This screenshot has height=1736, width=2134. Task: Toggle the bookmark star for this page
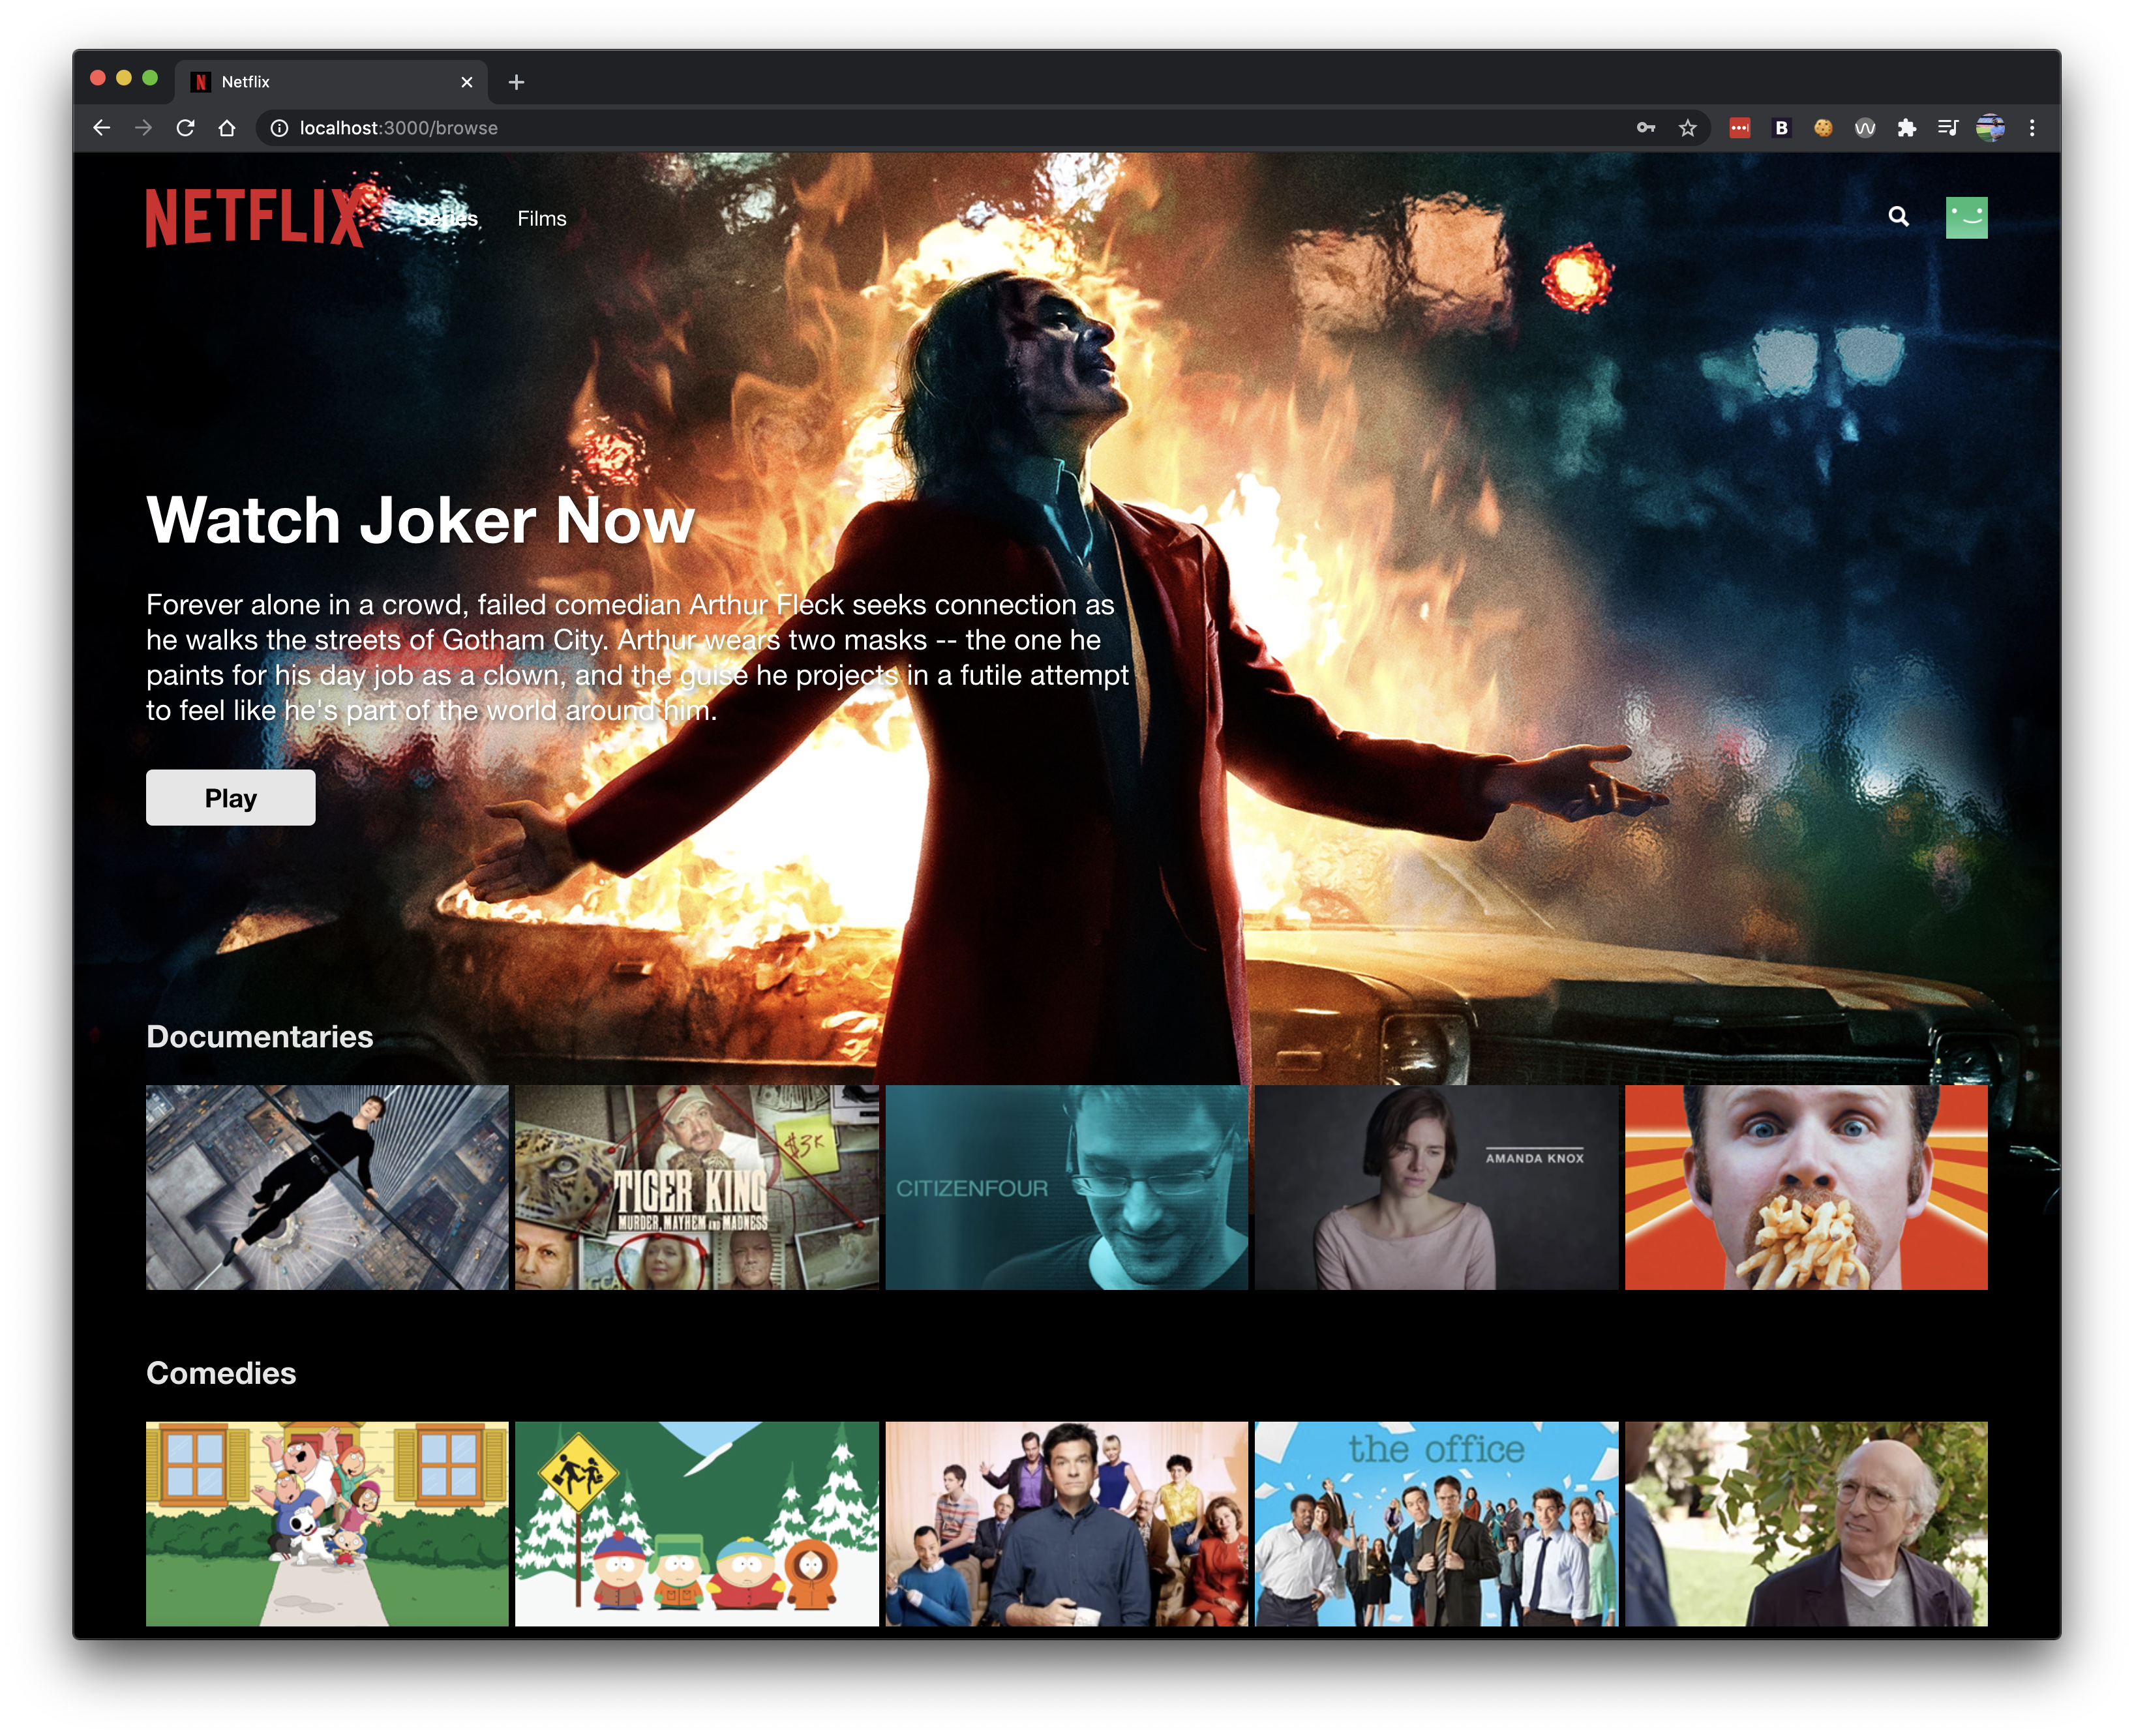tap(1686, 128)
